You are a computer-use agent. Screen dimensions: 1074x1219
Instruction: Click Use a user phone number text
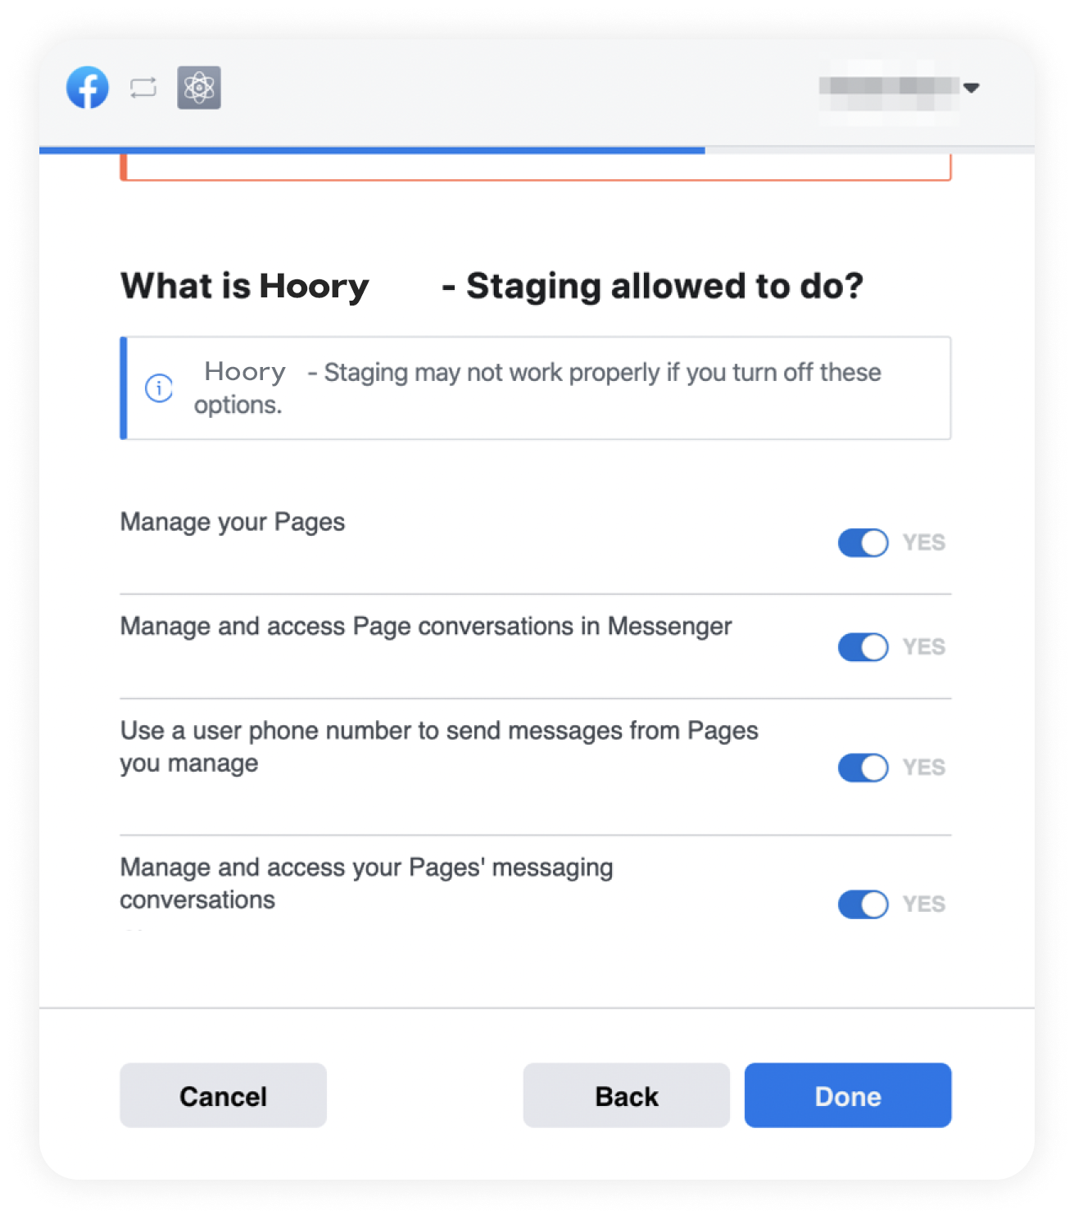click(439, 746)
